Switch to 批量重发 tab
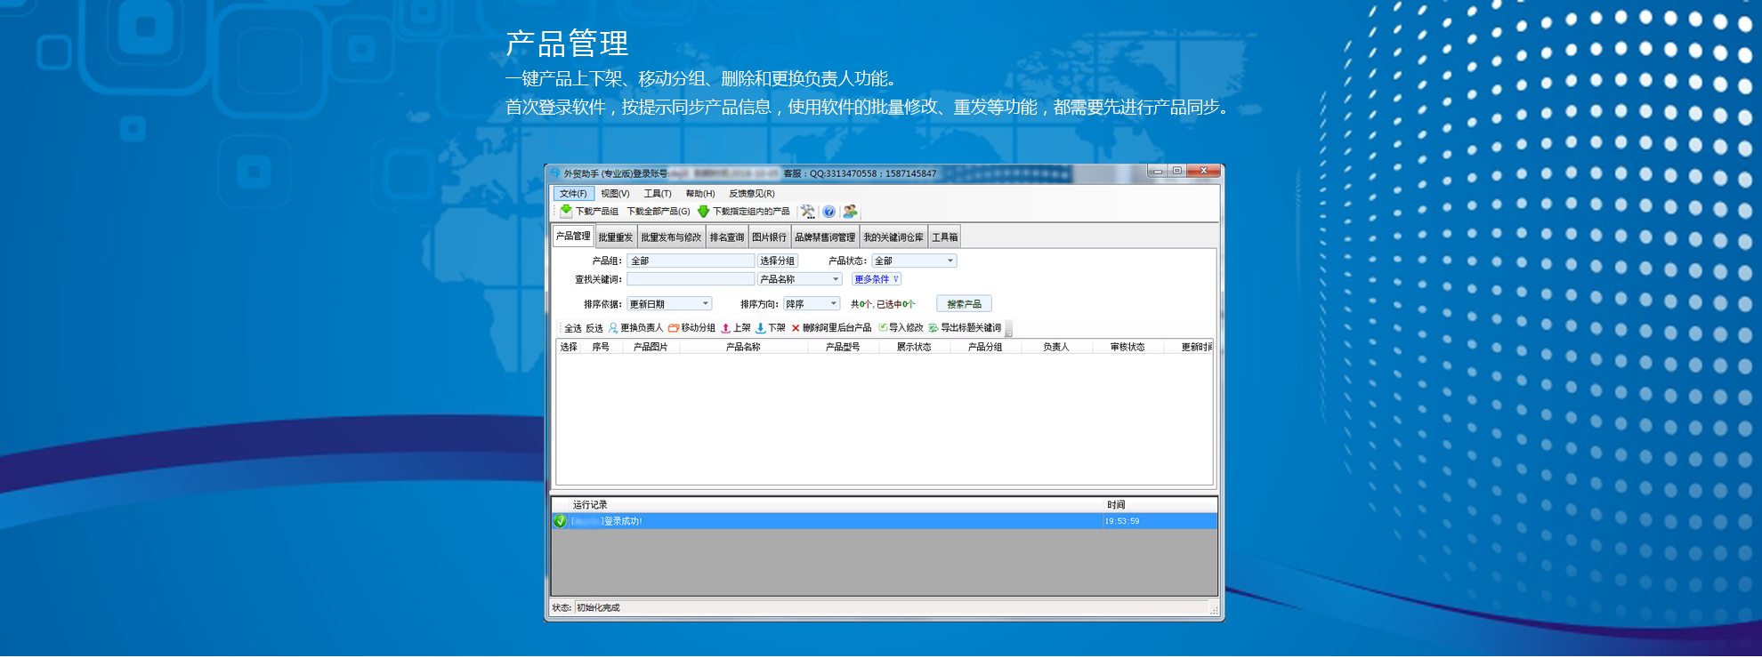 pos(616,237)
